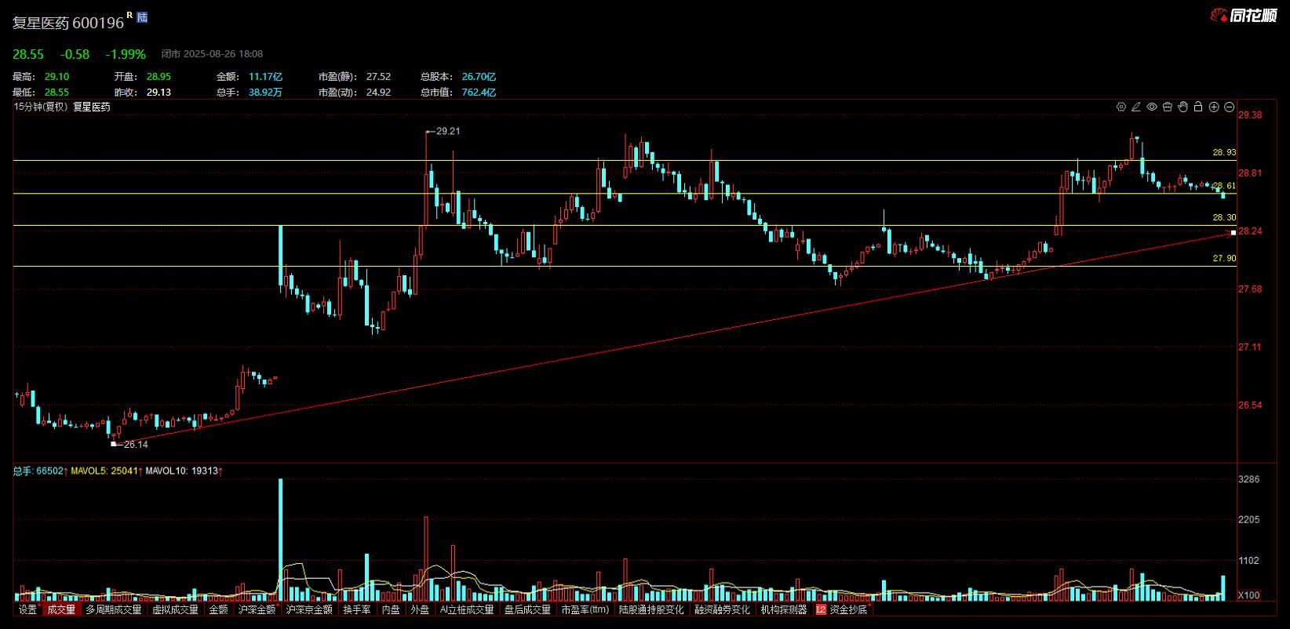
Task: Open 陆股通持股变化 tab
Action: pyautogui.click(x=651, y=609)
